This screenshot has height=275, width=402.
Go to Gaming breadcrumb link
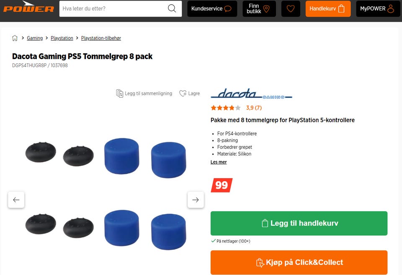[x=35, y=38]
